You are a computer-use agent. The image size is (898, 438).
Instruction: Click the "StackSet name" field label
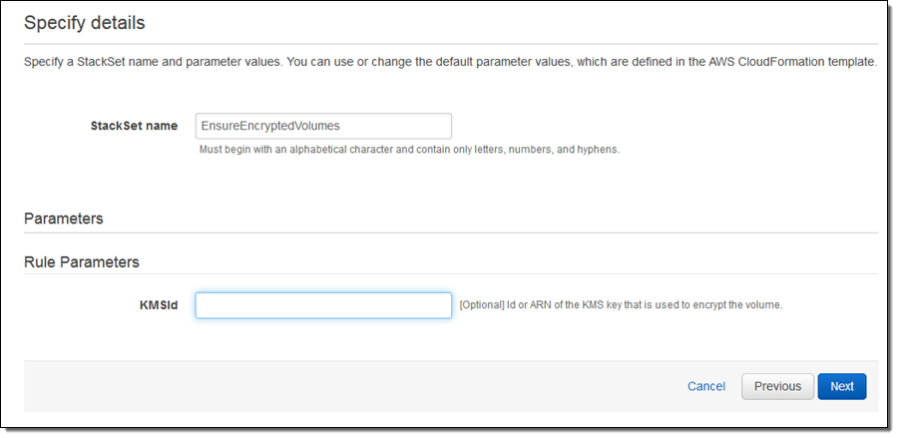(134, 126)
